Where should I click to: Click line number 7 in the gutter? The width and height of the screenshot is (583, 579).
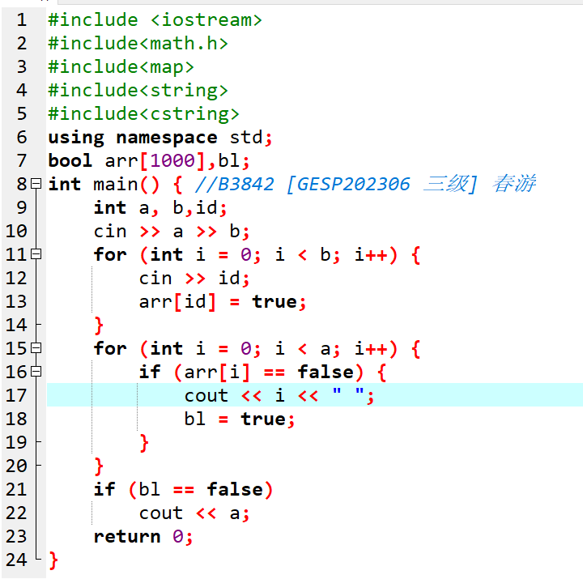pos(22,160)
